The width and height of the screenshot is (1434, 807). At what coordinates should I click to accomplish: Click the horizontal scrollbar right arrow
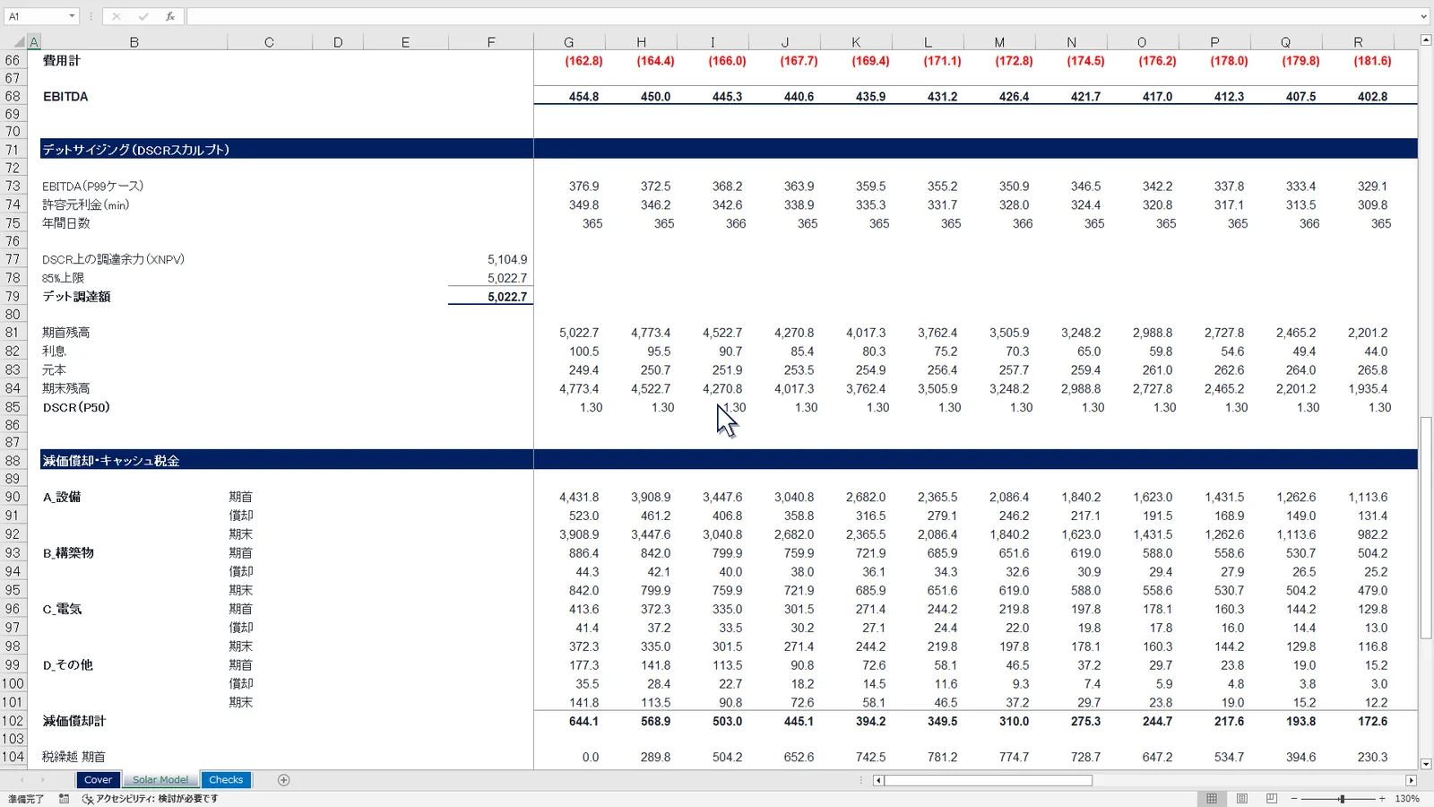point(1411,780)
